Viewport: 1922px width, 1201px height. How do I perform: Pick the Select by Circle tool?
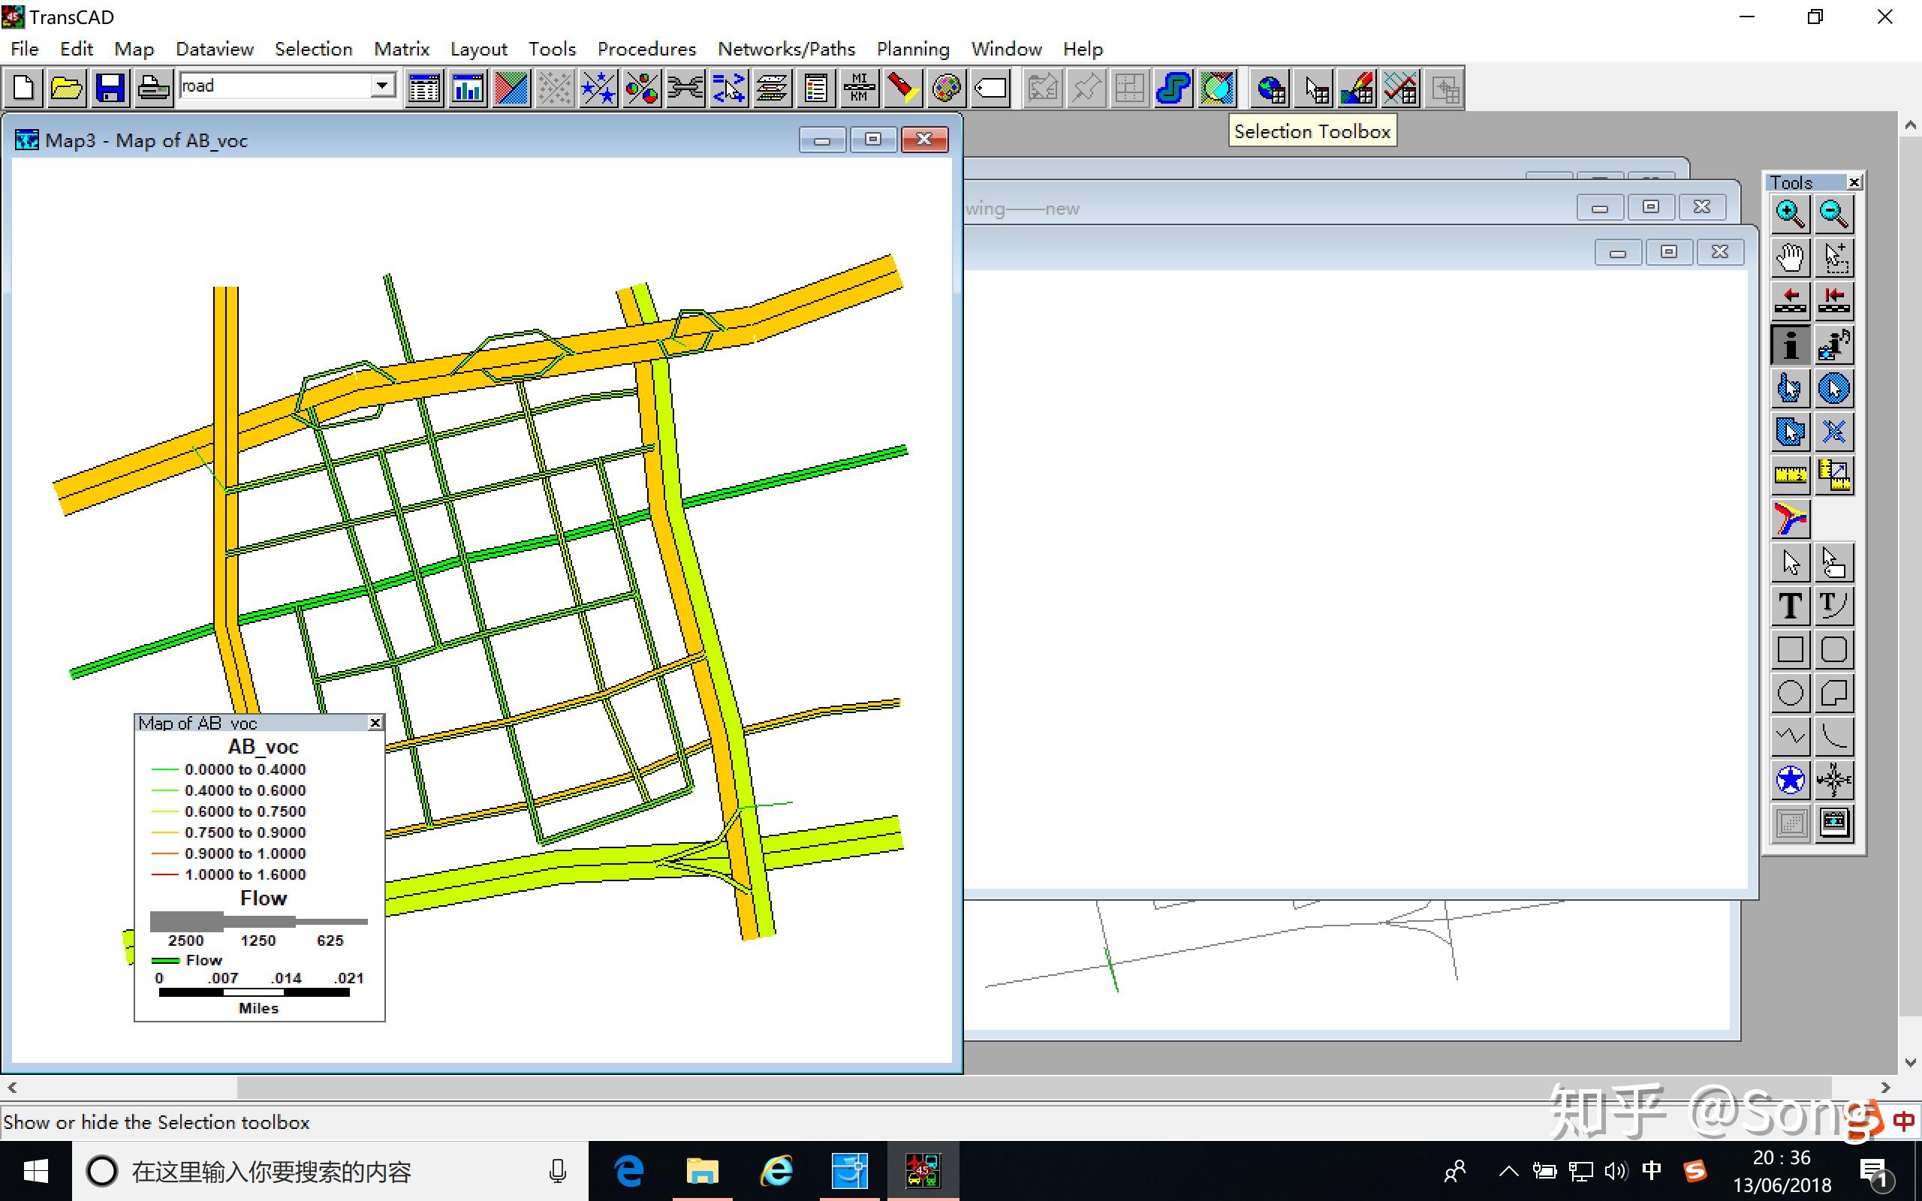1833,387
